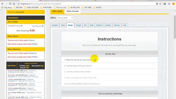176x99 pixels.
Task: Select the Mail tab
Action: tap(91, 25)
